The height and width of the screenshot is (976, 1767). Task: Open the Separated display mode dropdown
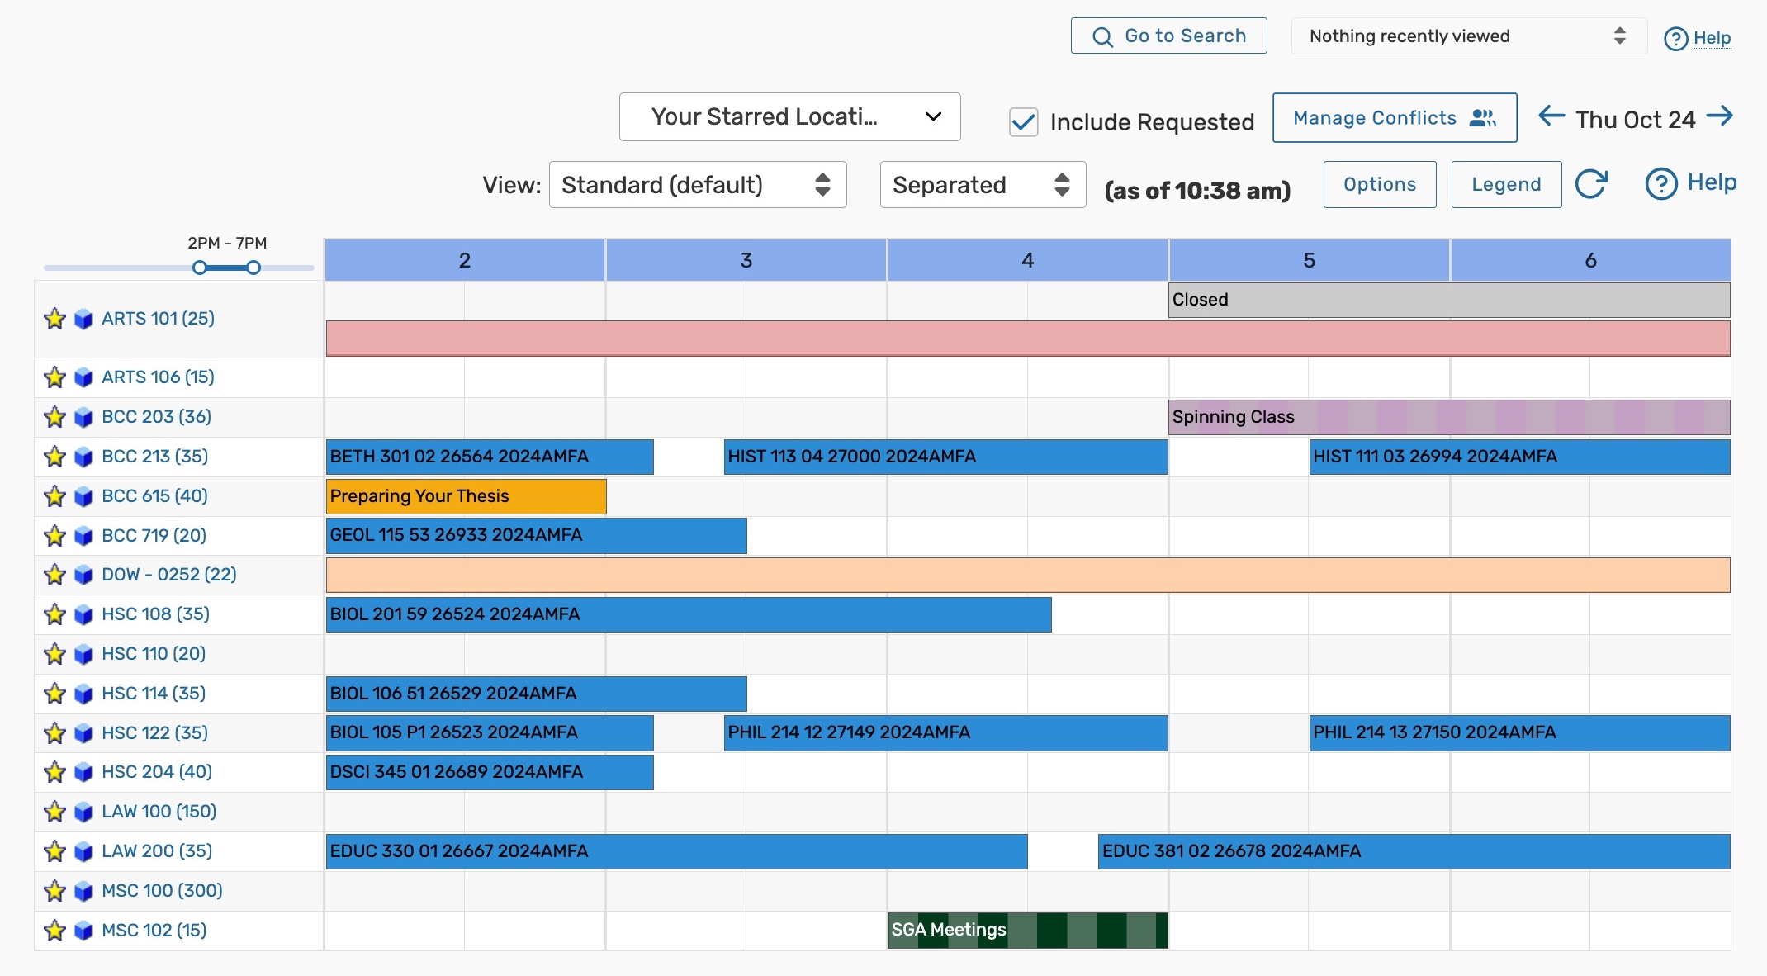pos(982,184)
